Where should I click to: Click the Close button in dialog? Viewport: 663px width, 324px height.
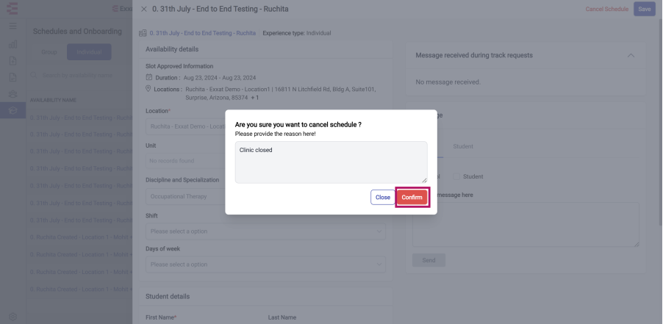[383, 198]
